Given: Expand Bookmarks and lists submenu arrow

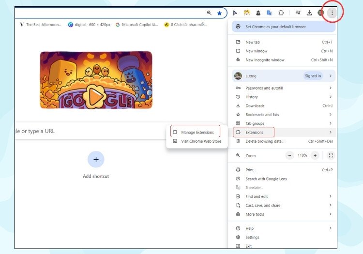Looking at the screenshot, I should pyautogui.click(x=331, y=115).
